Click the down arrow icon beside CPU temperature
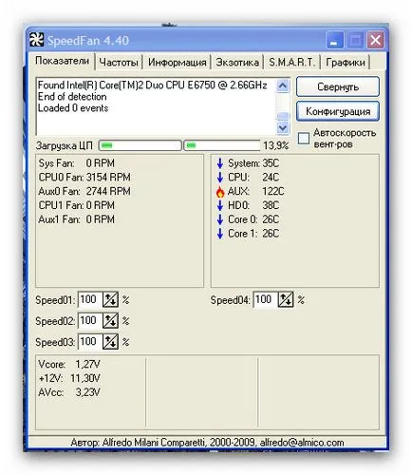The image size is (412, 475). point(220,178)
